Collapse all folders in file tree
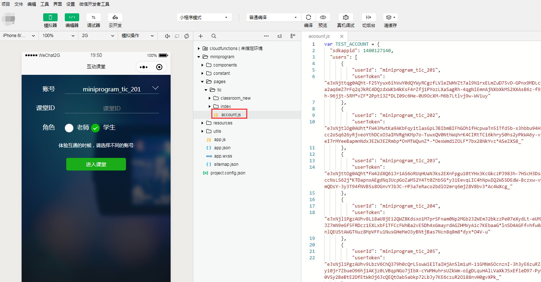Image resolution: width=541 pixels, height=282 pixels. coord(280,36)
